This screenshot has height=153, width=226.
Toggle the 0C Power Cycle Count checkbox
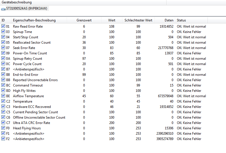3,64
